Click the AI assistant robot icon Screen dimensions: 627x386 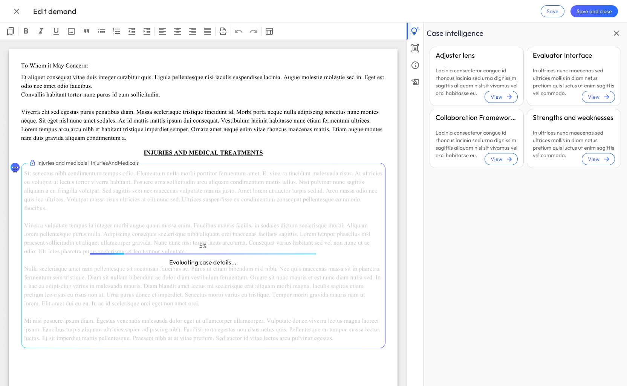(x=15, y=168)
